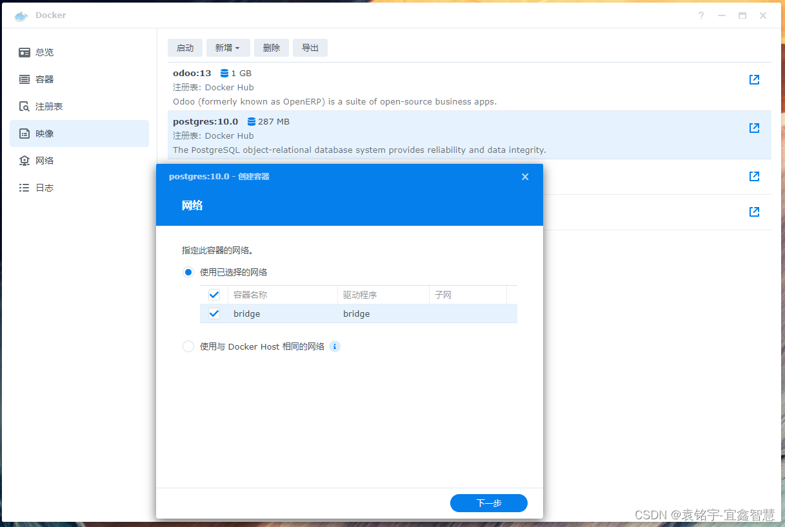Open the 容器 section
This screenshot has height=527, width=785.
pyautogui.click(x=79, y=79)
